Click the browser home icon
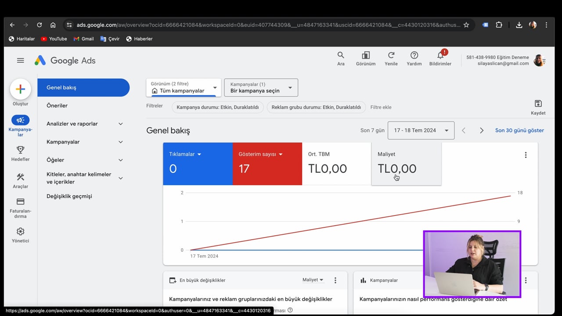Viewport: 562px width, 316px height. tap(53, 25)
